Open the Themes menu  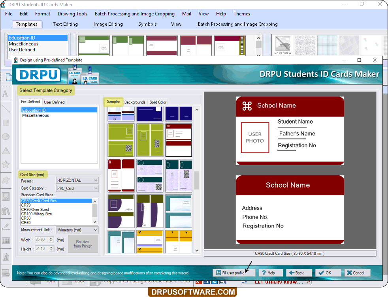pos(242,14)
